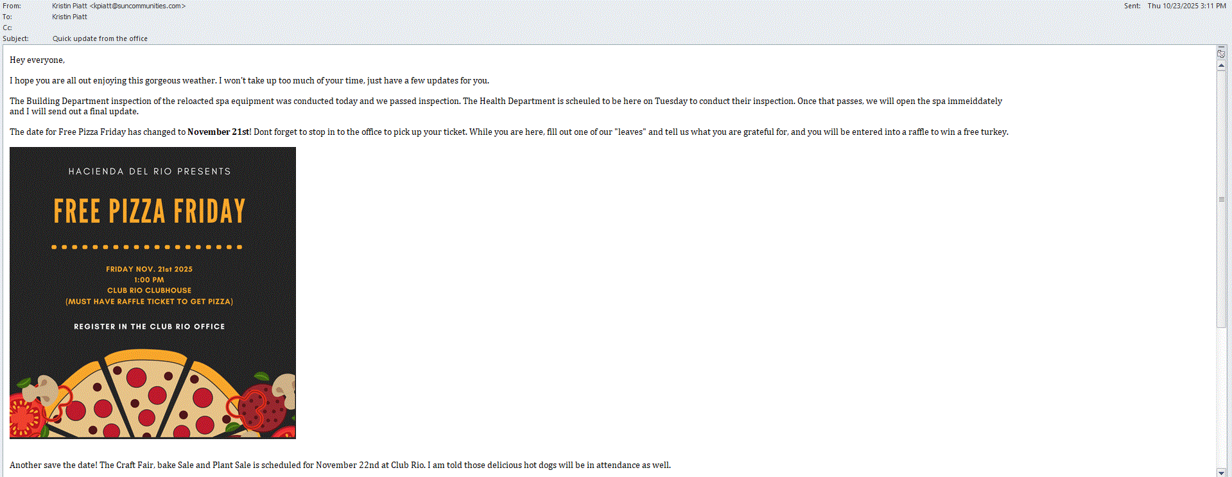The width and height of the screenshot is (1232, 477).
Task: Click the 'Hey everyone,' greeting line
Action: coord(37,60)
